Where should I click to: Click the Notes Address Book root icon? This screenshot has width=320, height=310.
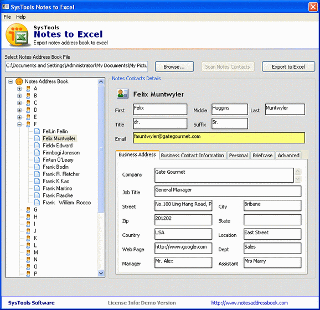19,81
